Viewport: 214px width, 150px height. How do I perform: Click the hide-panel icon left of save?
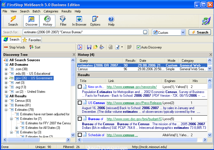tap(80, 47)
